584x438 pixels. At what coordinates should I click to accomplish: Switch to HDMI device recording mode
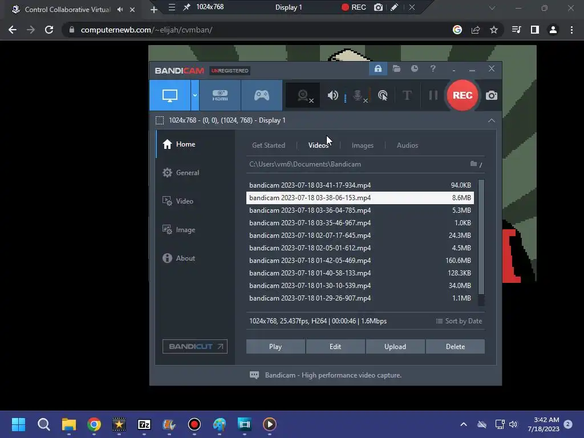point(220,95)
